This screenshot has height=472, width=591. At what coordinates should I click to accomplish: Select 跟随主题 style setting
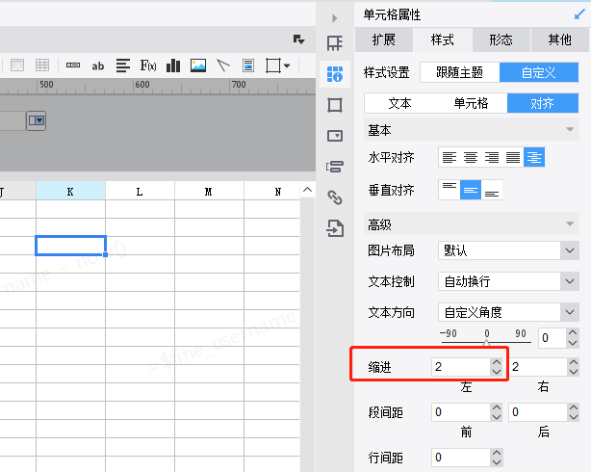(459, 72)
